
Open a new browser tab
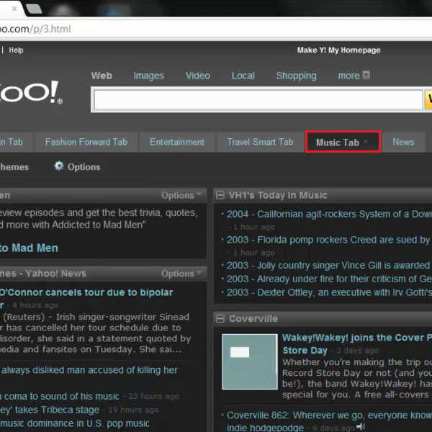coord(34,9)
